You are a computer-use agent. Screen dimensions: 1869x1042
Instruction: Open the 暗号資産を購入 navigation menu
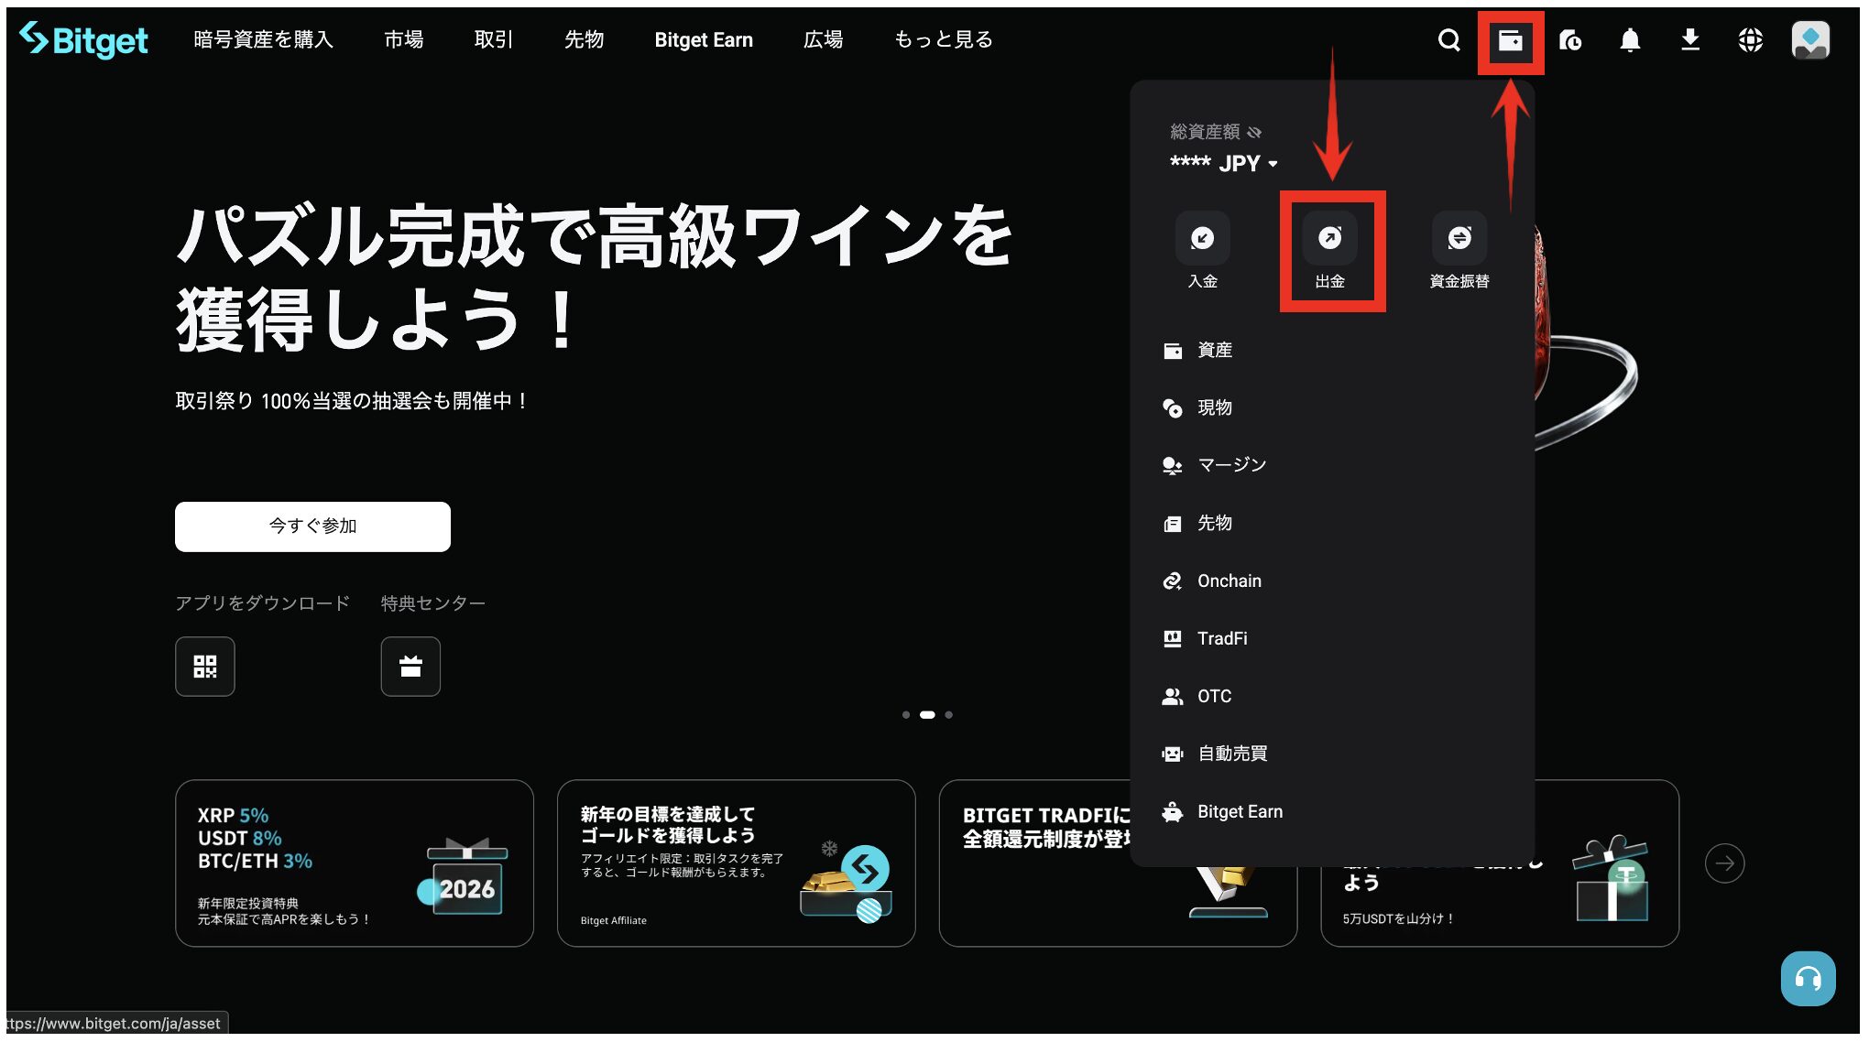[264, 40]
